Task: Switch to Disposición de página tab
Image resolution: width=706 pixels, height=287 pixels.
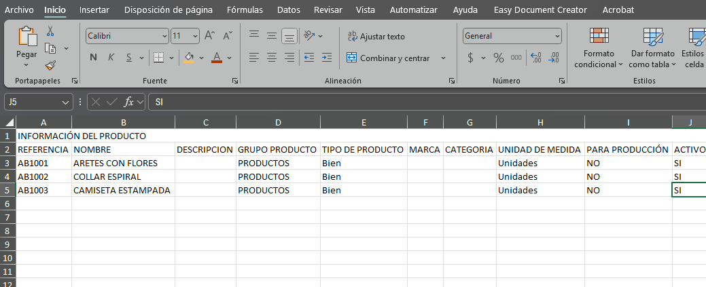Action: (x=169, y=10)
